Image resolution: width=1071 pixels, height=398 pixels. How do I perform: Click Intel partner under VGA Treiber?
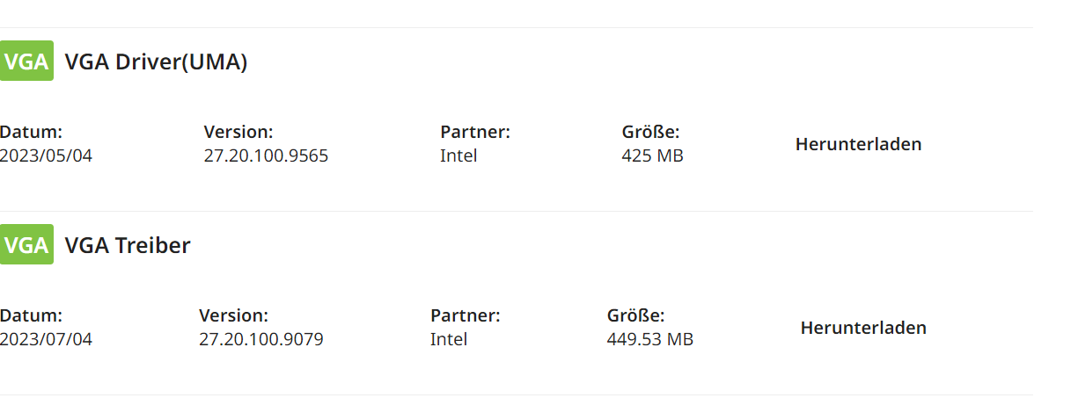[x=449, y=339]
